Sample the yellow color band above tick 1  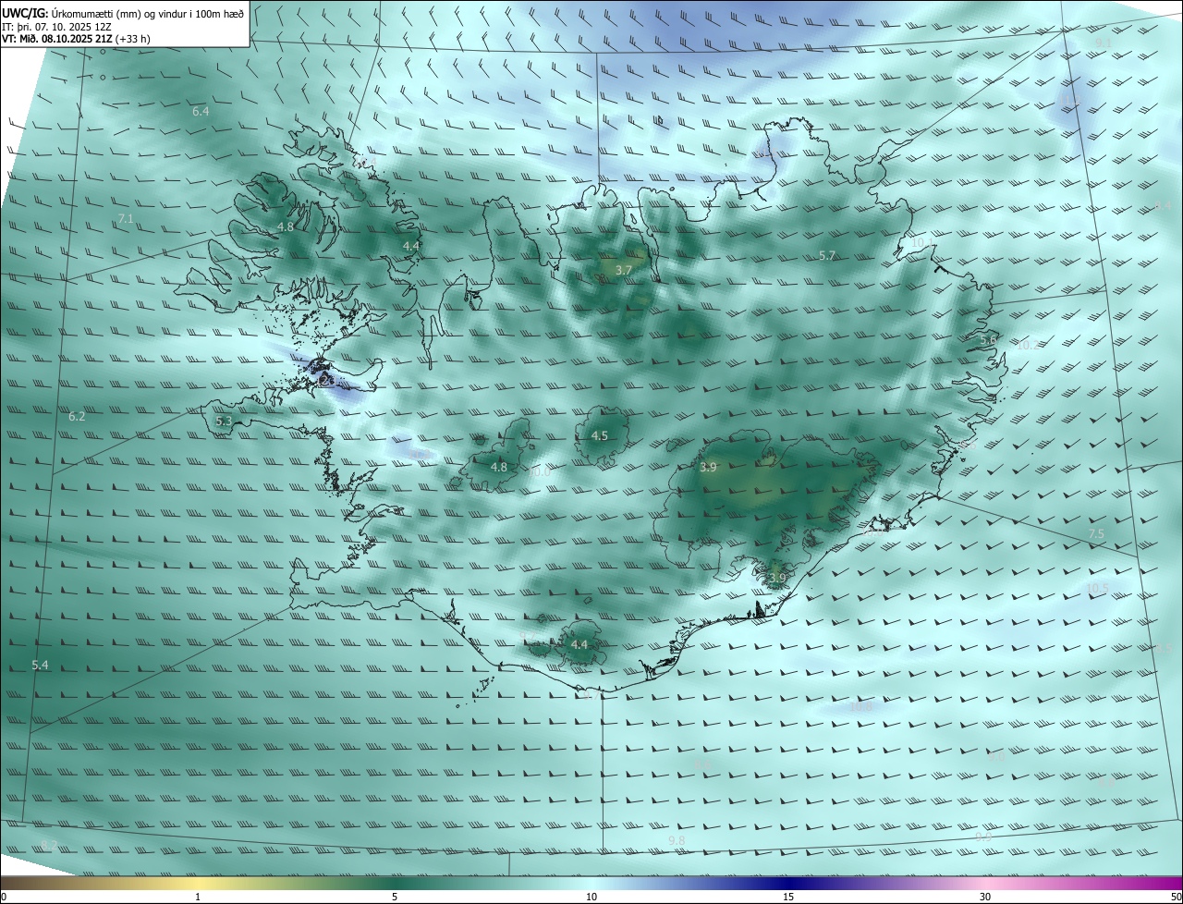(x=198, y=883)
